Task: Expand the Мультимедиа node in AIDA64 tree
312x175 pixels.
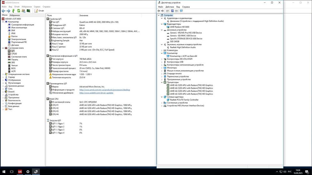Action: [x=3, y=83]
